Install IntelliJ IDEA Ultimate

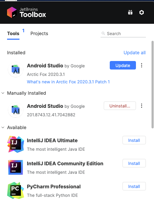[x=134, y=140]
